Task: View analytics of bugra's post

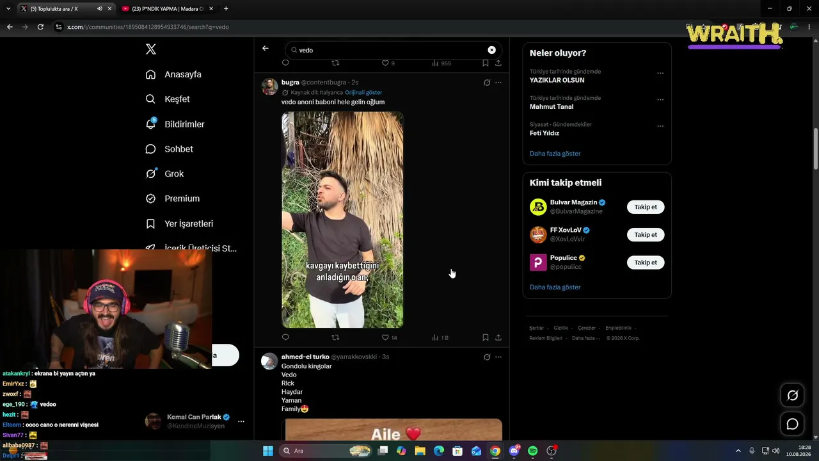Action: [440, 337]
